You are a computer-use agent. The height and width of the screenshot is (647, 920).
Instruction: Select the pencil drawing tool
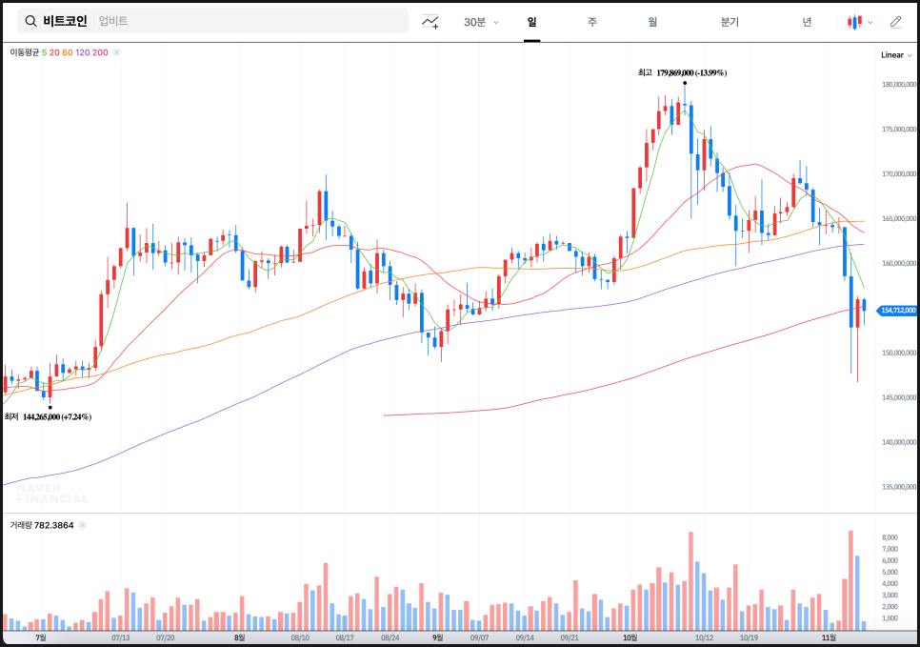click(x=895, y=21)
